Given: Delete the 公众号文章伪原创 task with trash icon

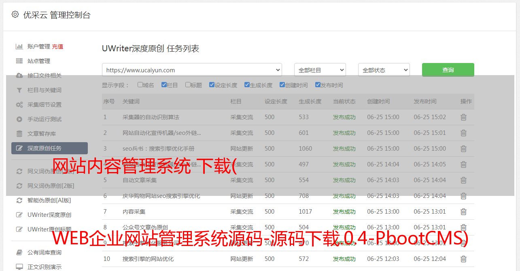Looking at the screenshot, I should (x=464, y=227).
